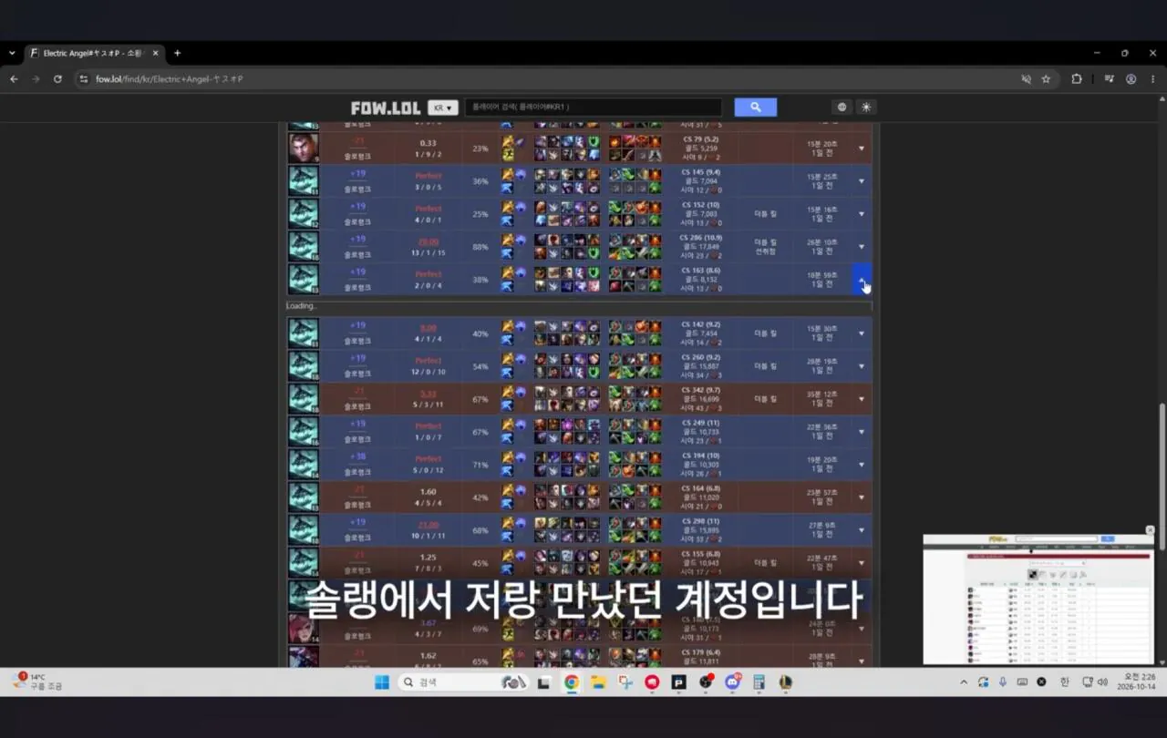Collapse the highlighted 2/0/4 match row
This screenshot has height=738, width=1167.
pyautogui.click(x=862, y=280)
